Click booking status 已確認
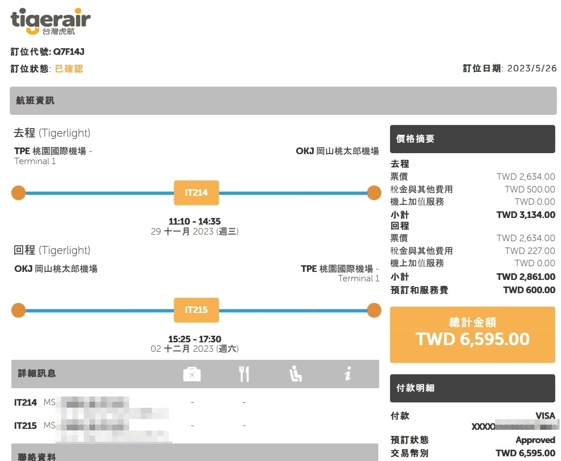 coord(69,69)
